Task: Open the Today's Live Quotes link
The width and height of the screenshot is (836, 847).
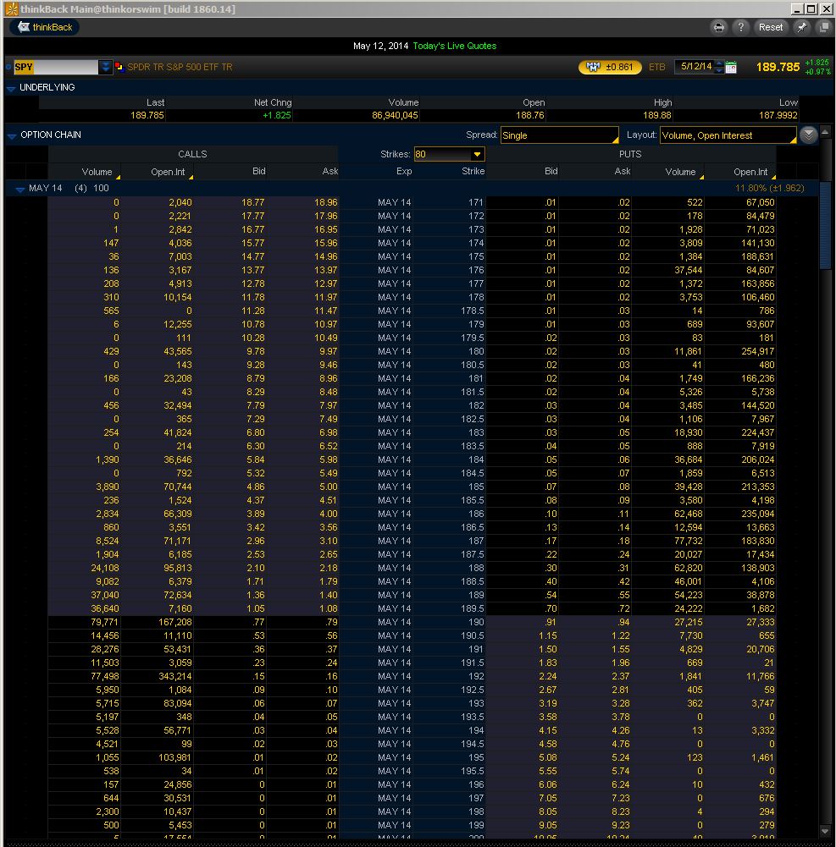Action: click(454, 46)
